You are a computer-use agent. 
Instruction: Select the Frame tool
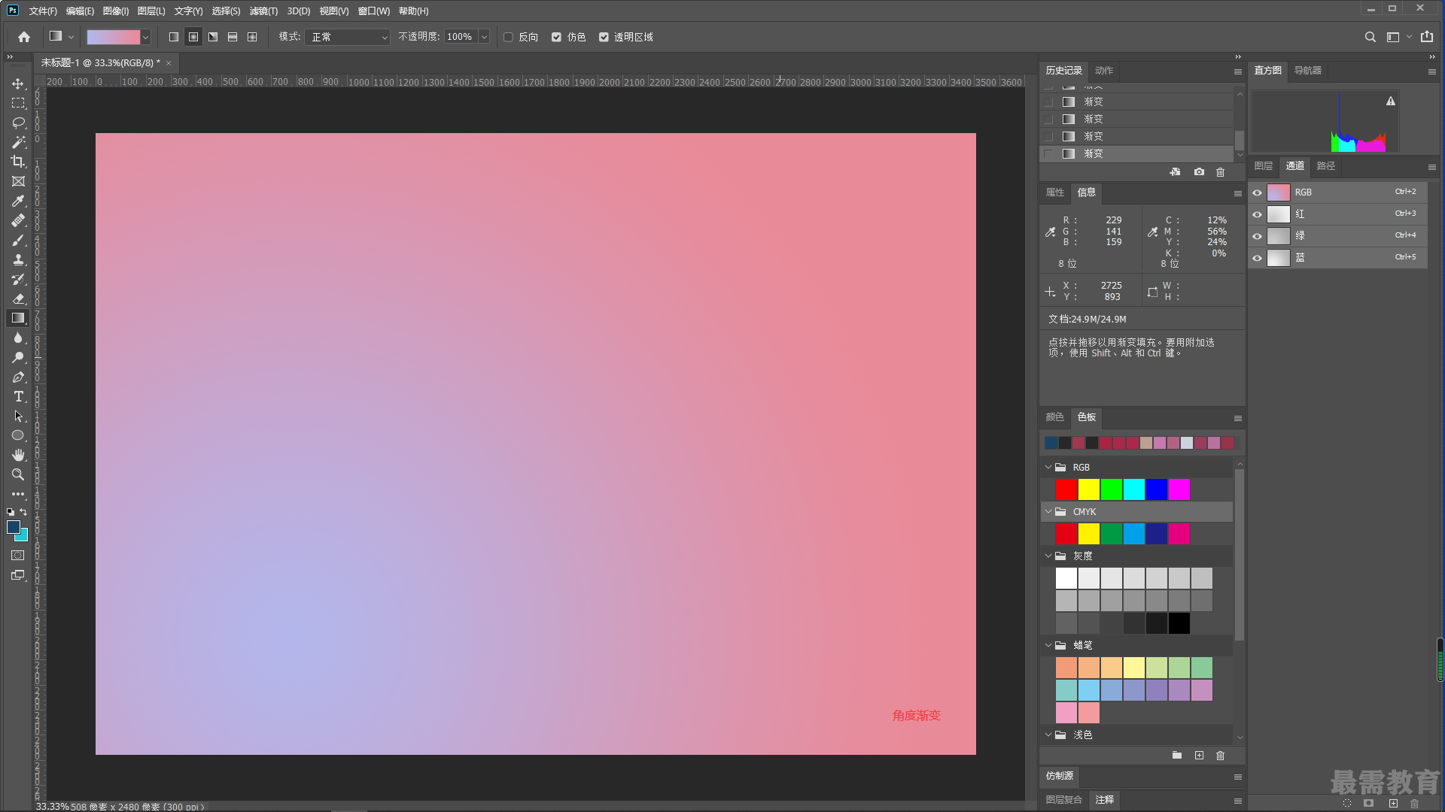click(x=18, y=181)
